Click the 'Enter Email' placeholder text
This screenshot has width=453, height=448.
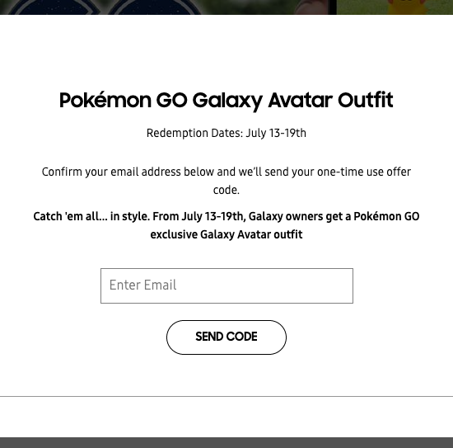pyautogui.click(x=142, y=285)
